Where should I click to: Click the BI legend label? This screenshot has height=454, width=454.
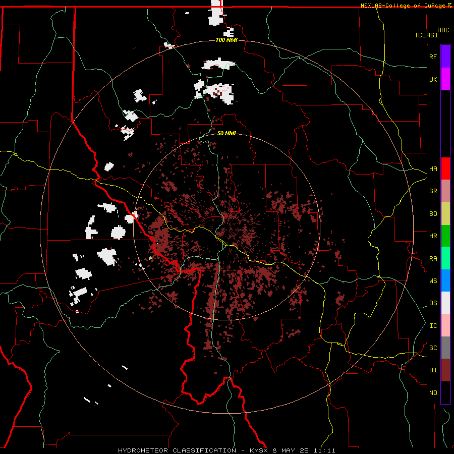(433, 370)
